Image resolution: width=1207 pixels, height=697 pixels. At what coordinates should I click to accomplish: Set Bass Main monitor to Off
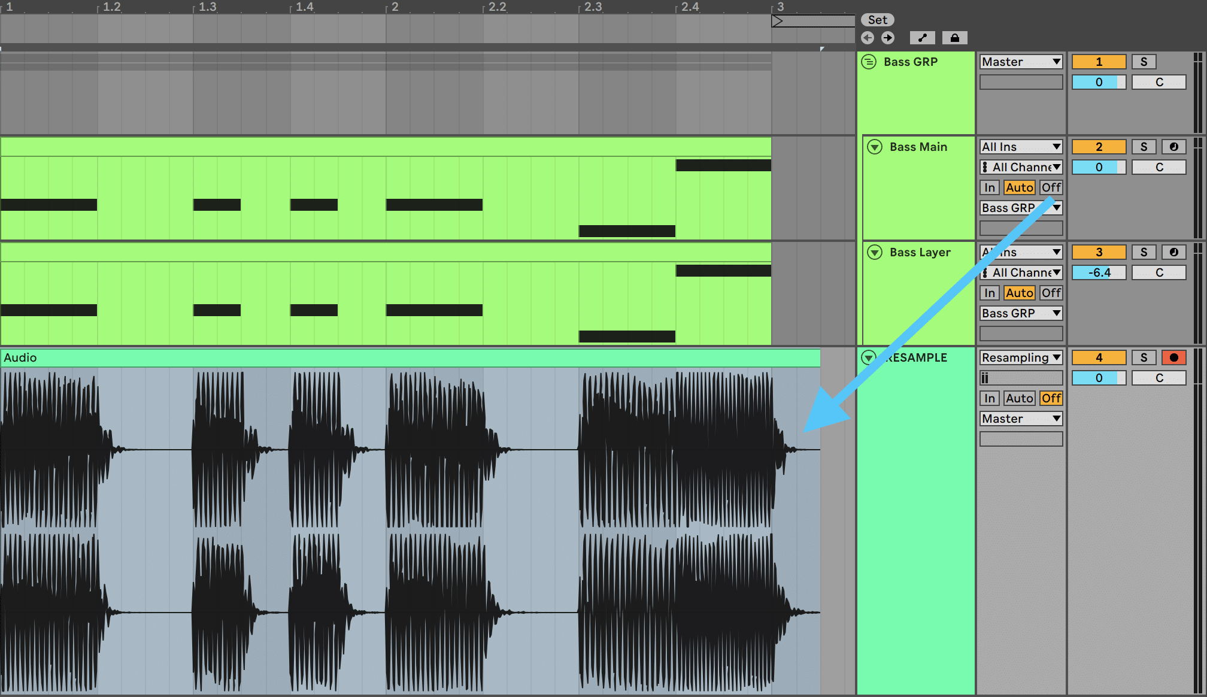(1051, 187)
